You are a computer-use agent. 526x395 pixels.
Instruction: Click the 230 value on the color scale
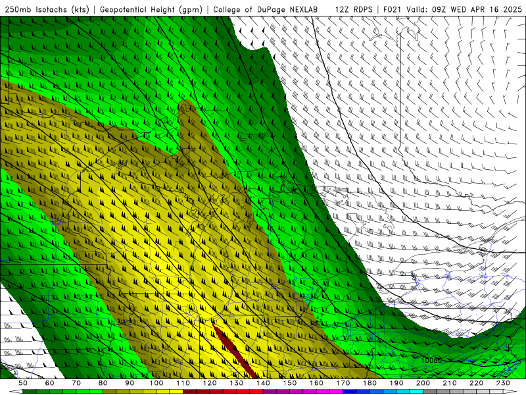coord(504,383)
